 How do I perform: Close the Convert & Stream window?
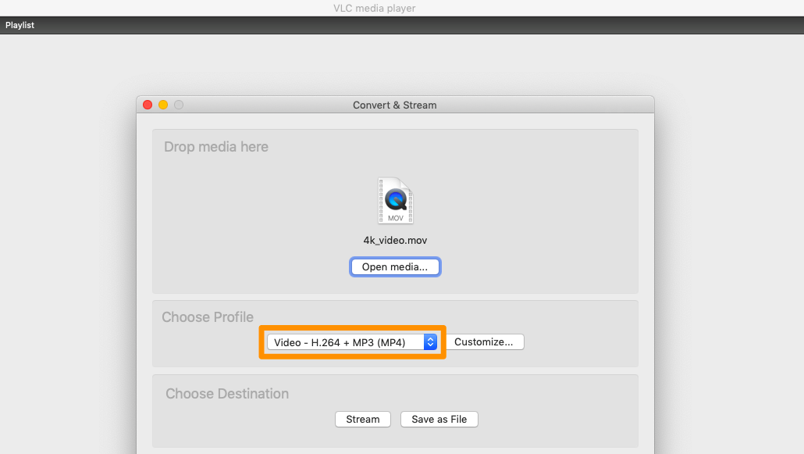pos(148,105)
